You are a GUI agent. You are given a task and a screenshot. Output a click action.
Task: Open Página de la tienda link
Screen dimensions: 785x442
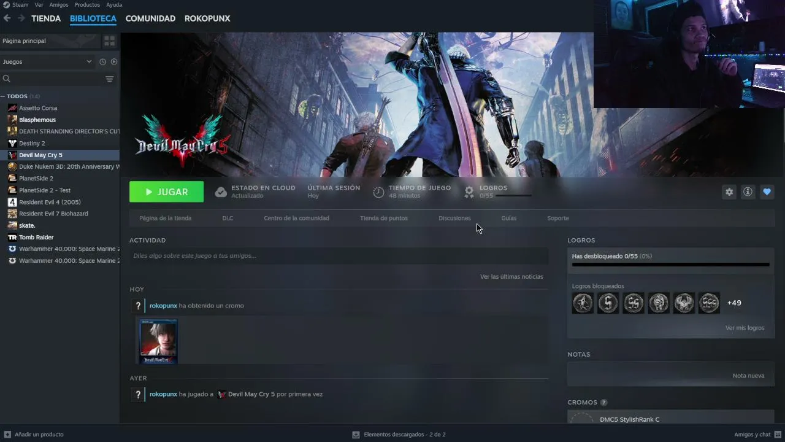click(165, 218)
